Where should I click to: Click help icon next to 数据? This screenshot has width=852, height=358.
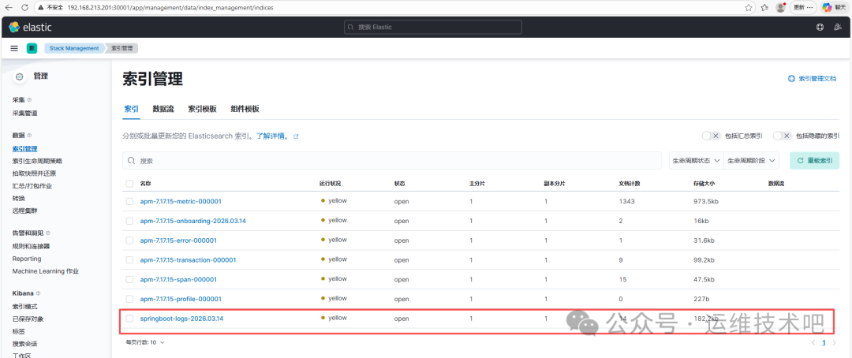pyautogui.click(x=29, y=136)
